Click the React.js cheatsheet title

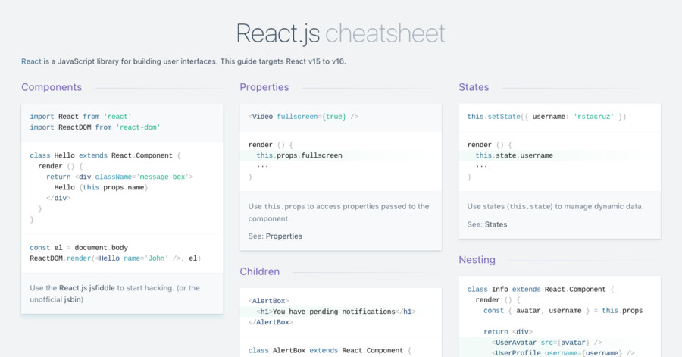pyautogui.click(x=340, y=33)
